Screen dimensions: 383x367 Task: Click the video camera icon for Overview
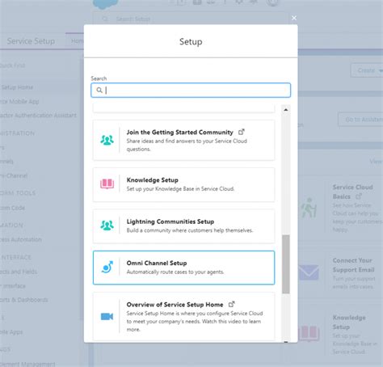pos(107,316)
